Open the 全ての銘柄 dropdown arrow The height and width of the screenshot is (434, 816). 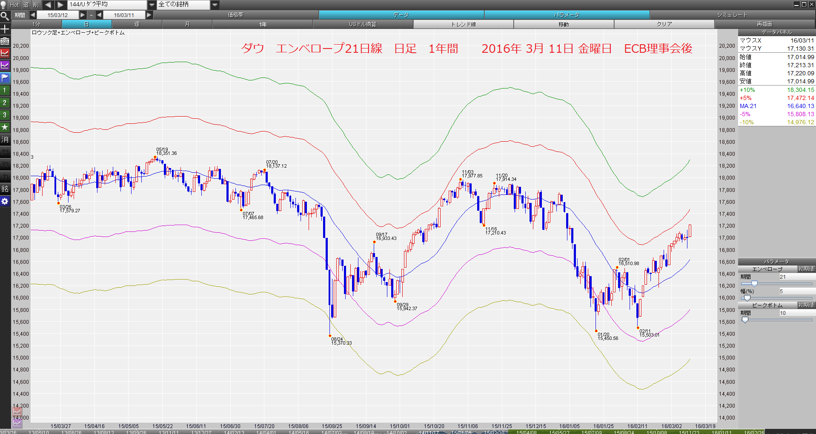[215, 5]
